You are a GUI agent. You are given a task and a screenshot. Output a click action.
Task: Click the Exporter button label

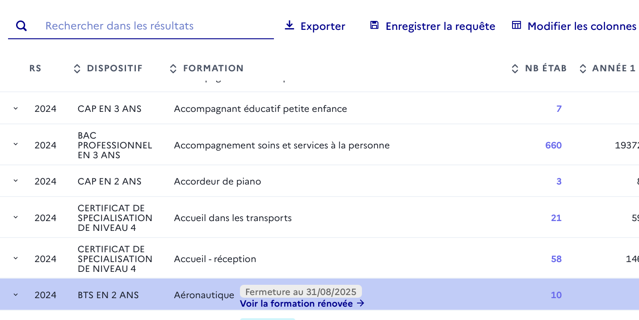tap(323, 26)
